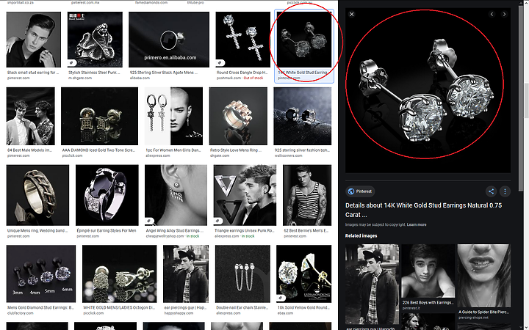Click the Learn more copyright link
The height and width of the screenshot is (330, 529).
pos(417,224)
